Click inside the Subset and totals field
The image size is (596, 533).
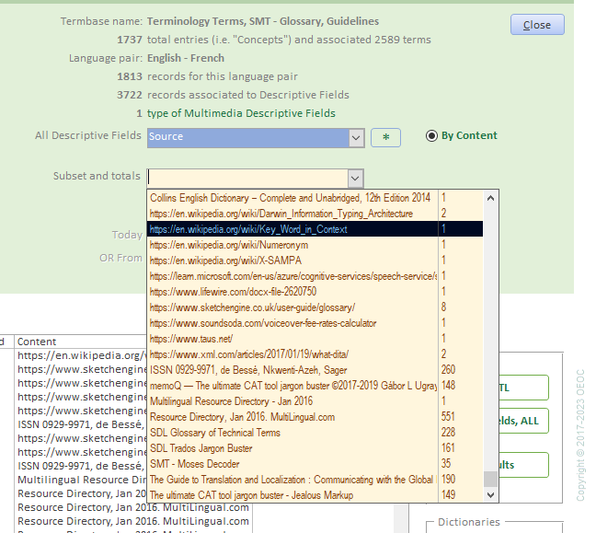246,178
